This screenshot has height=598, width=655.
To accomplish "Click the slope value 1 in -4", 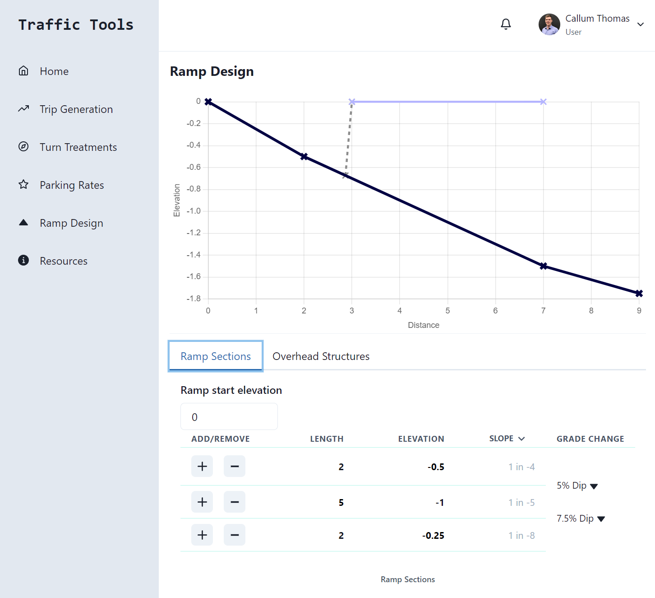I will coord(521,467).
